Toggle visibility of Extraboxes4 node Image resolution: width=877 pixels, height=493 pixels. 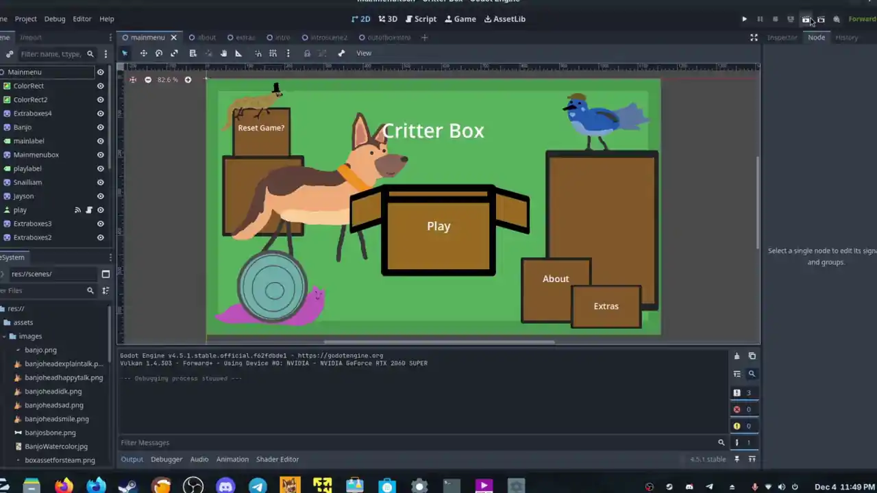[100, 114]
